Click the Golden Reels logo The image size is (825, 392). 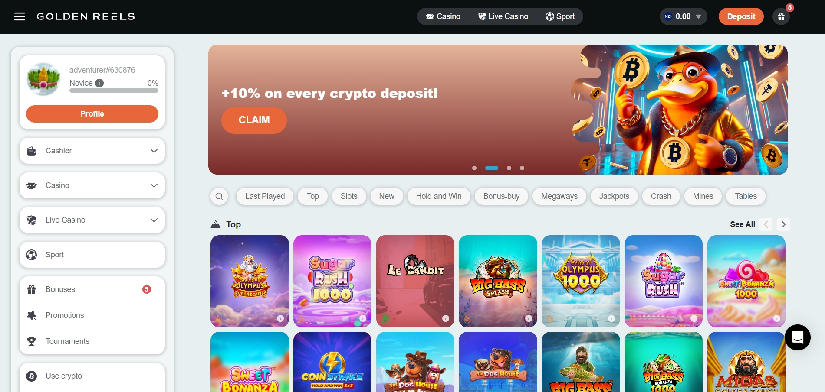tap(85, 16)
